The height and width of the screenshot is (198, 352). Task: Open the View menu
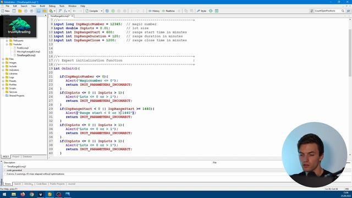coord(34,6)
